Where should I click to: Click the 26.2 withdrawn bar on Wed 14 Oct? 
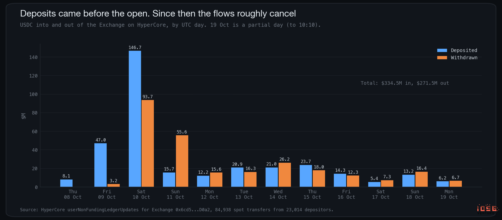(285, 175)
